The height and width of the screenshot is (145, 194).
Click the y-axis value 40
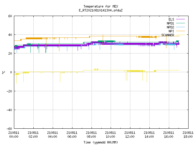click(x=10, y=35)
